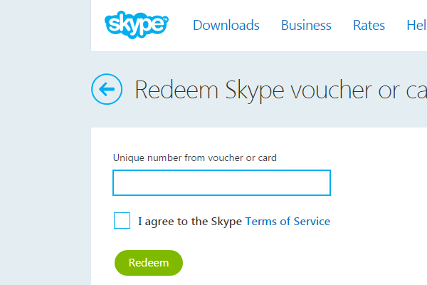427x285 pixels.
Task: Go back using the circled arrow icon
Action: 107,89
